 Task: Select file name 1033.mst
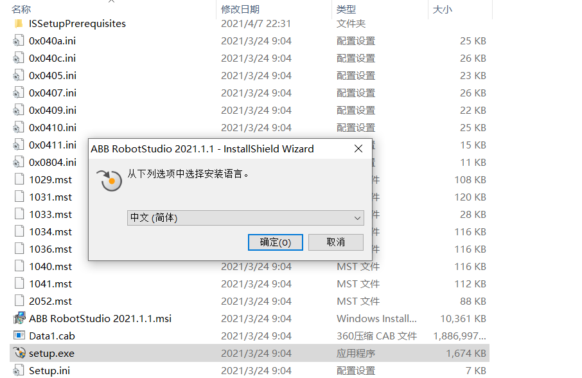click(51, 214)
